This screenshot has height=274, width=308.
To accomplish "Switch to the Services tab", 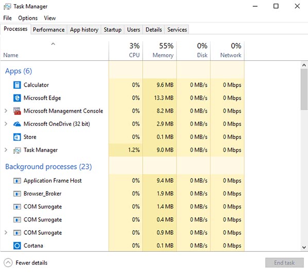I will pyautogui.click(x=177, y=29).
